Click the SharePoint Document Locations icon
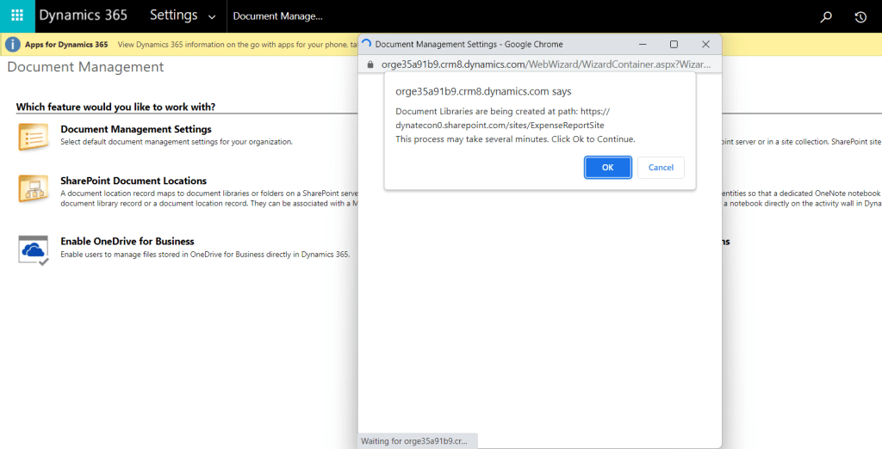The image size is (882, 449). coord(34,188)
